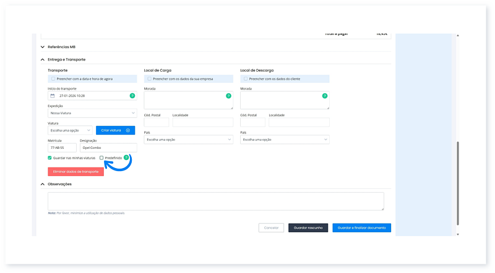This screenshot has width=495, height=273.
Task: Click the plus icon on Criar viatura button
Action: (x=128, y=130)
